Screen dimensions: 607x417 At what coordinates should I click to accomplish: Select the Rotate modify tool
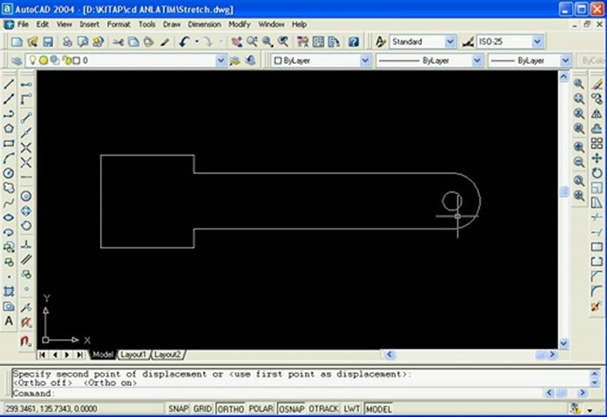(x=597, y=173)
